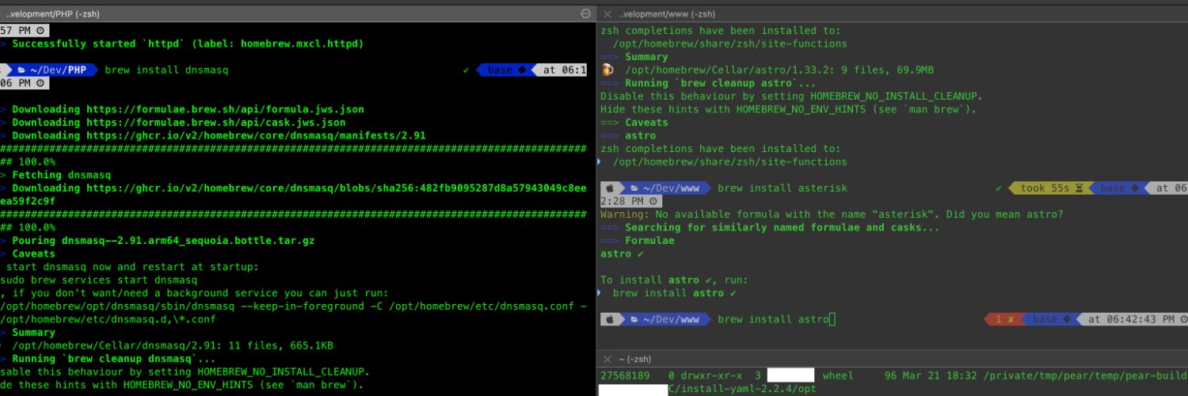
Task: Click the Apple logo in 'brew install asterisk' prompt
Action: (610, 188)
